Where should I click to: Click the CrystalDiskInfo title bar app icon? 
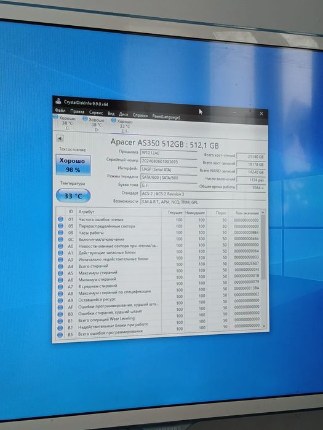[x=58, y=101]
